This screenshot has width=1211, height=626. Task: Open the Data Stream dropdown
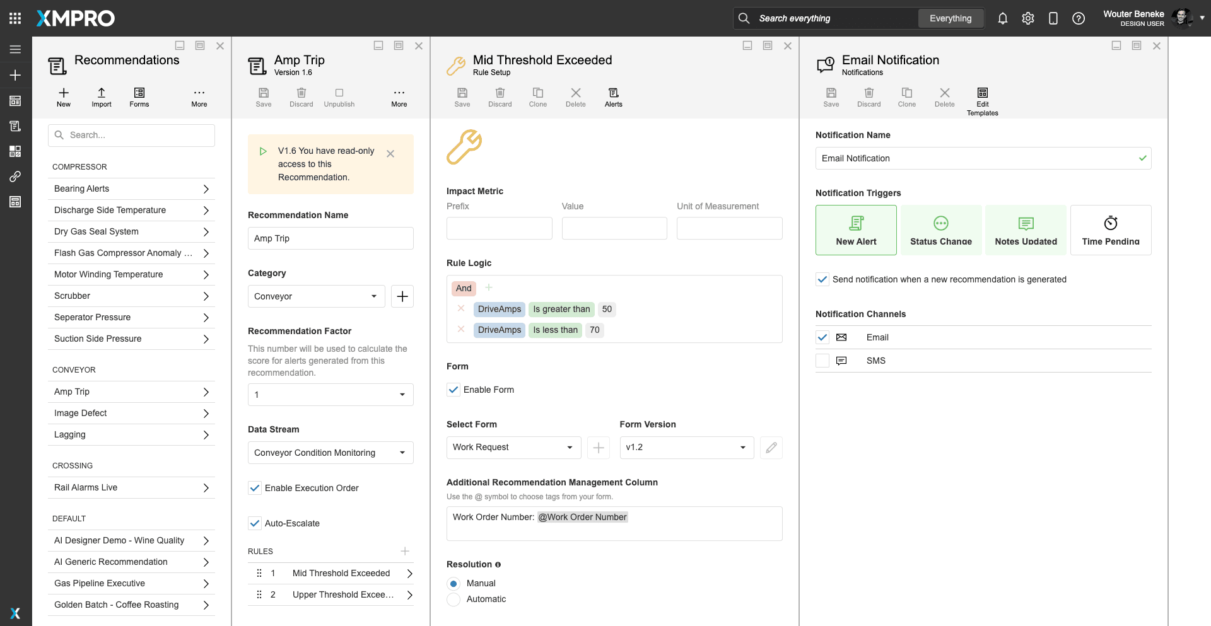(331, 453)
